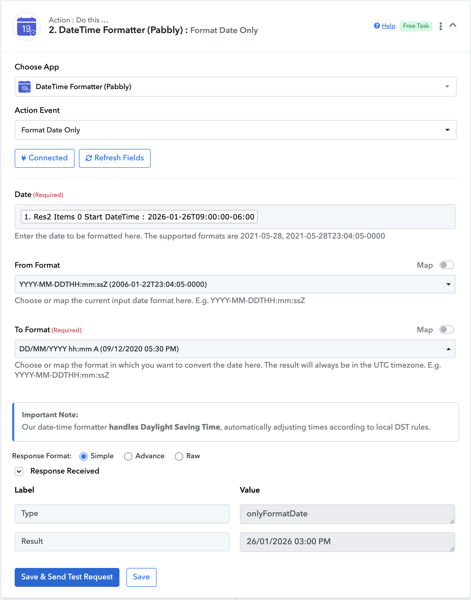Enable the Map toggle for To Format
This screenshot has width=471, height=600.
pos(446,329)
